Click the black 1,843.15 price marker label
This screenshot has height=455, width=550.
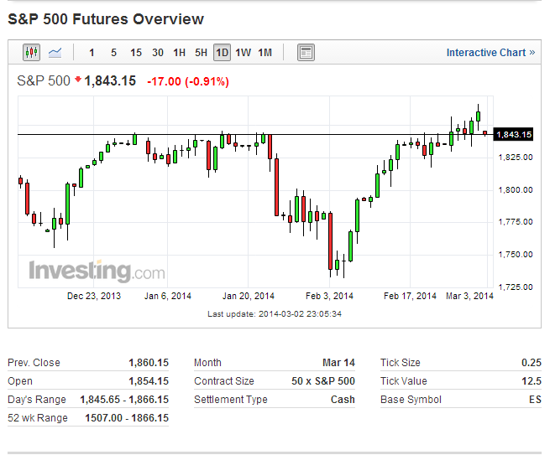(514, 134)
